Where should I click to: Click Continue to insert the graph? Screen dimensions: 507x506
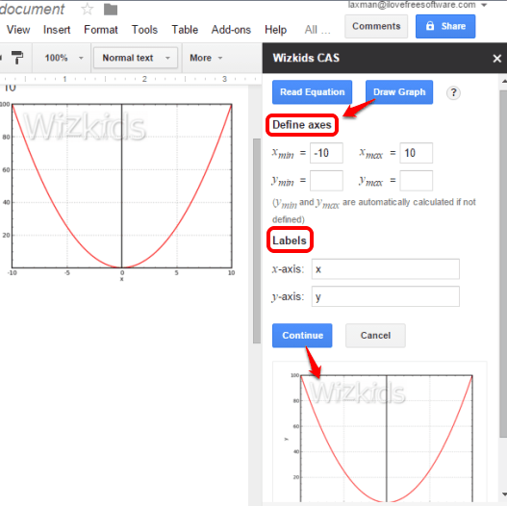[x=302, y=336]
